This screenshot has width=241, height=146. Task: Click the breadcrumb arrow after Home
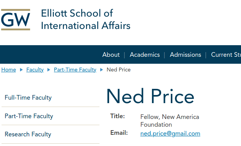(x=21, y=70)
